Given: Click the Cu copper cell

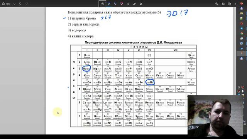Looking at the screenshot, I should pos(87,82).
